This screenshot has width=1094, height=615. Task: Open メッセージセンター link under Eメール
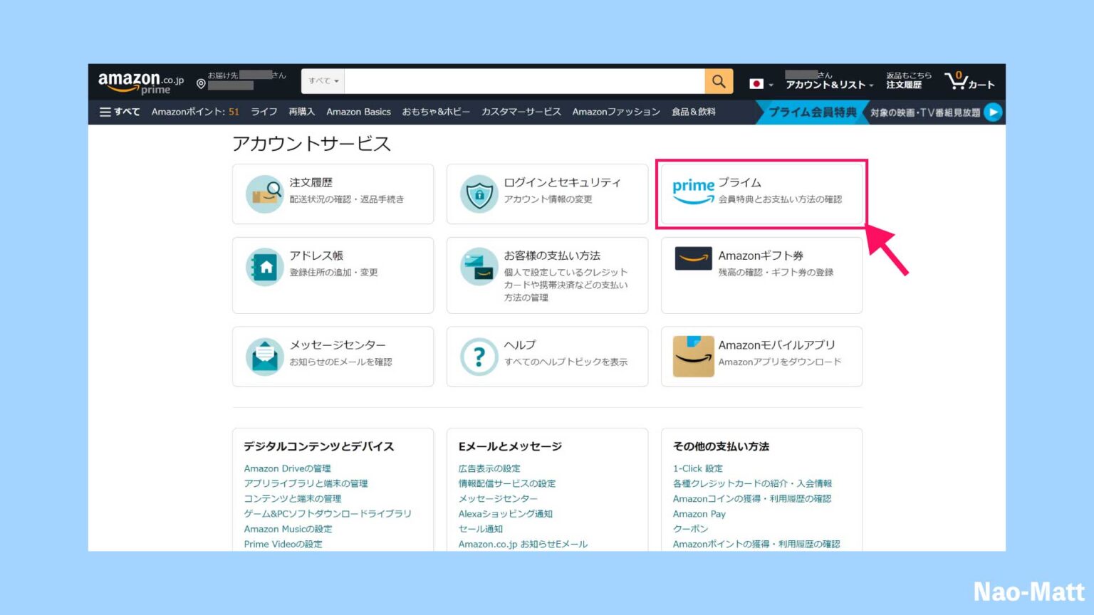[x=498, y=498]
